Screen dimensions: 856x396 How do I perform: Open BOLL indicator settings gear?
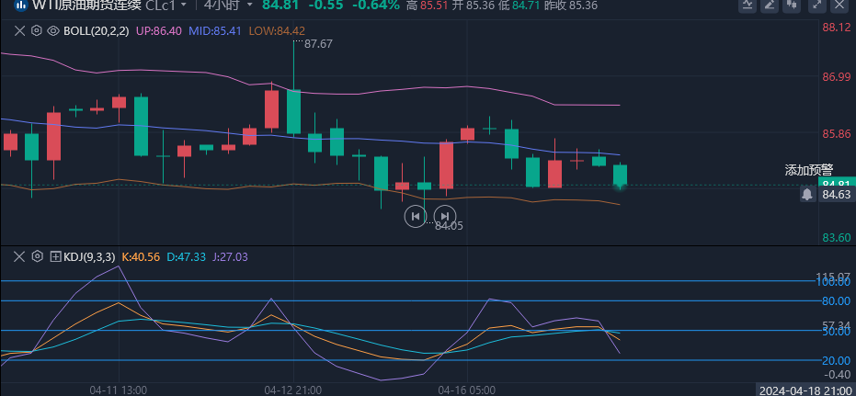(36, 30)
